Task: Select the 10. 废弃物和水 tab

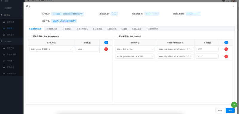Action: pos(152,29)
